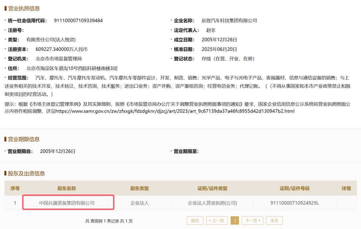The width and height of the screenshot is (361, 229).
Task: Click the 注册号 label
Action: coord(16,30)
